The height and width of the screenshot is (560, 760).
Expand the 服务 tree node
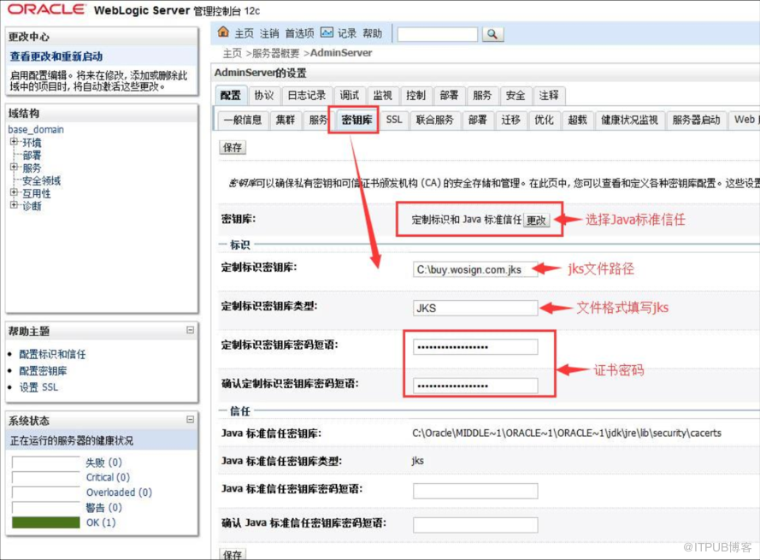[x=14, y=168]
